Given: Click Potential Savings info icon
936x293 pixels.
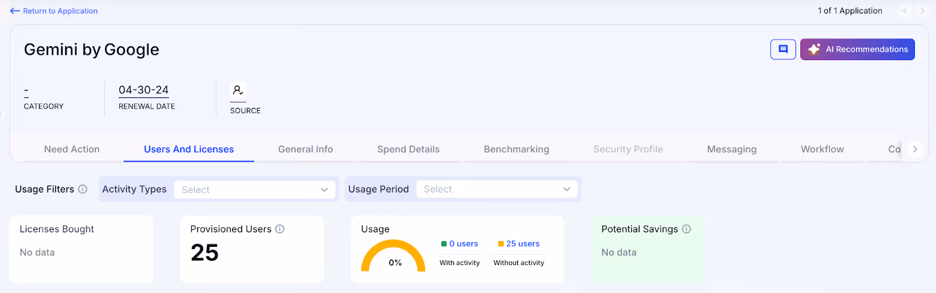Looking at the screenshot, I should click(686, 229).
